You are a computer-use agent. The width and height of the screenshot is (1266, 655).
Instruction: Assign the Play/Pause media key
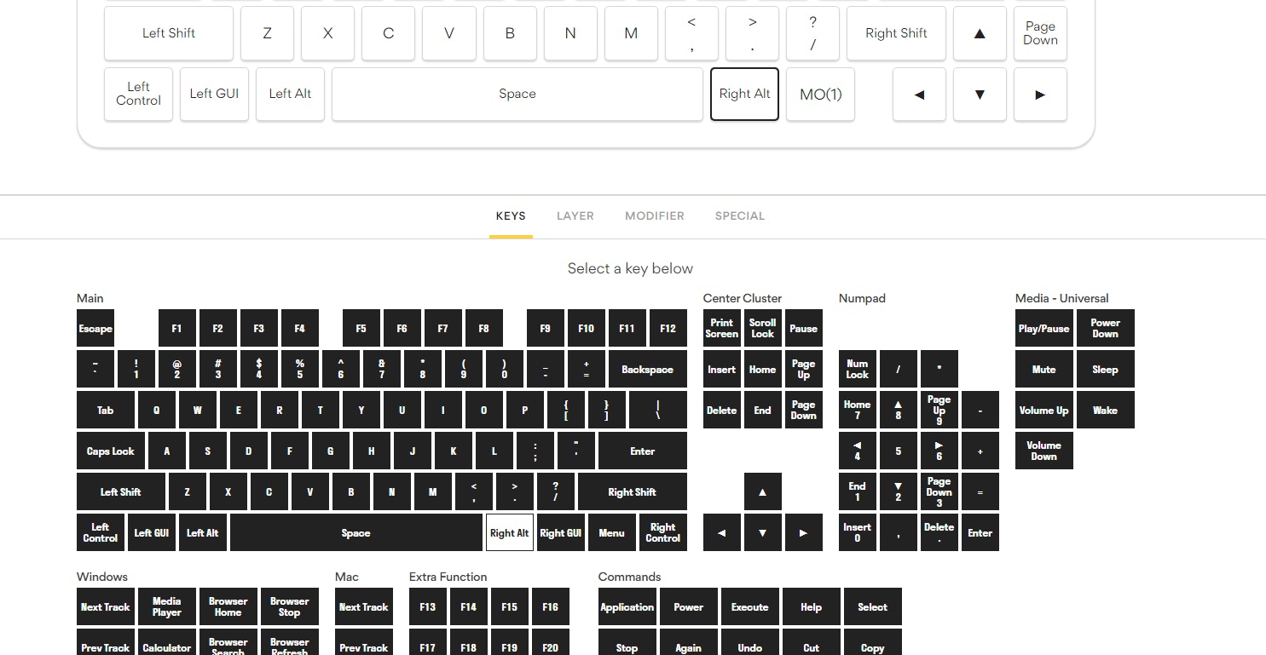(x=1043, y=329)
